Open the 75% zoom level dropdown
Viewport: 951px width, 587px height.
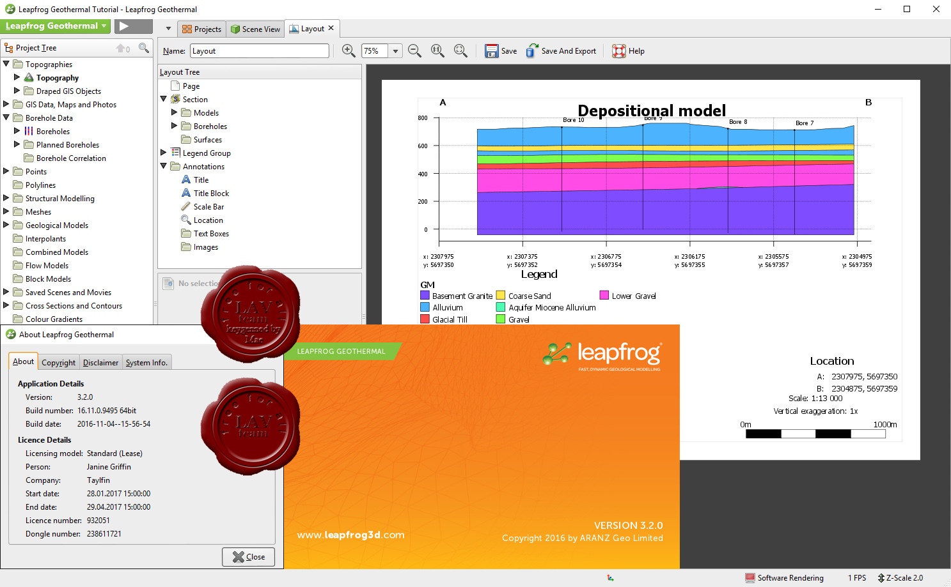395,51
